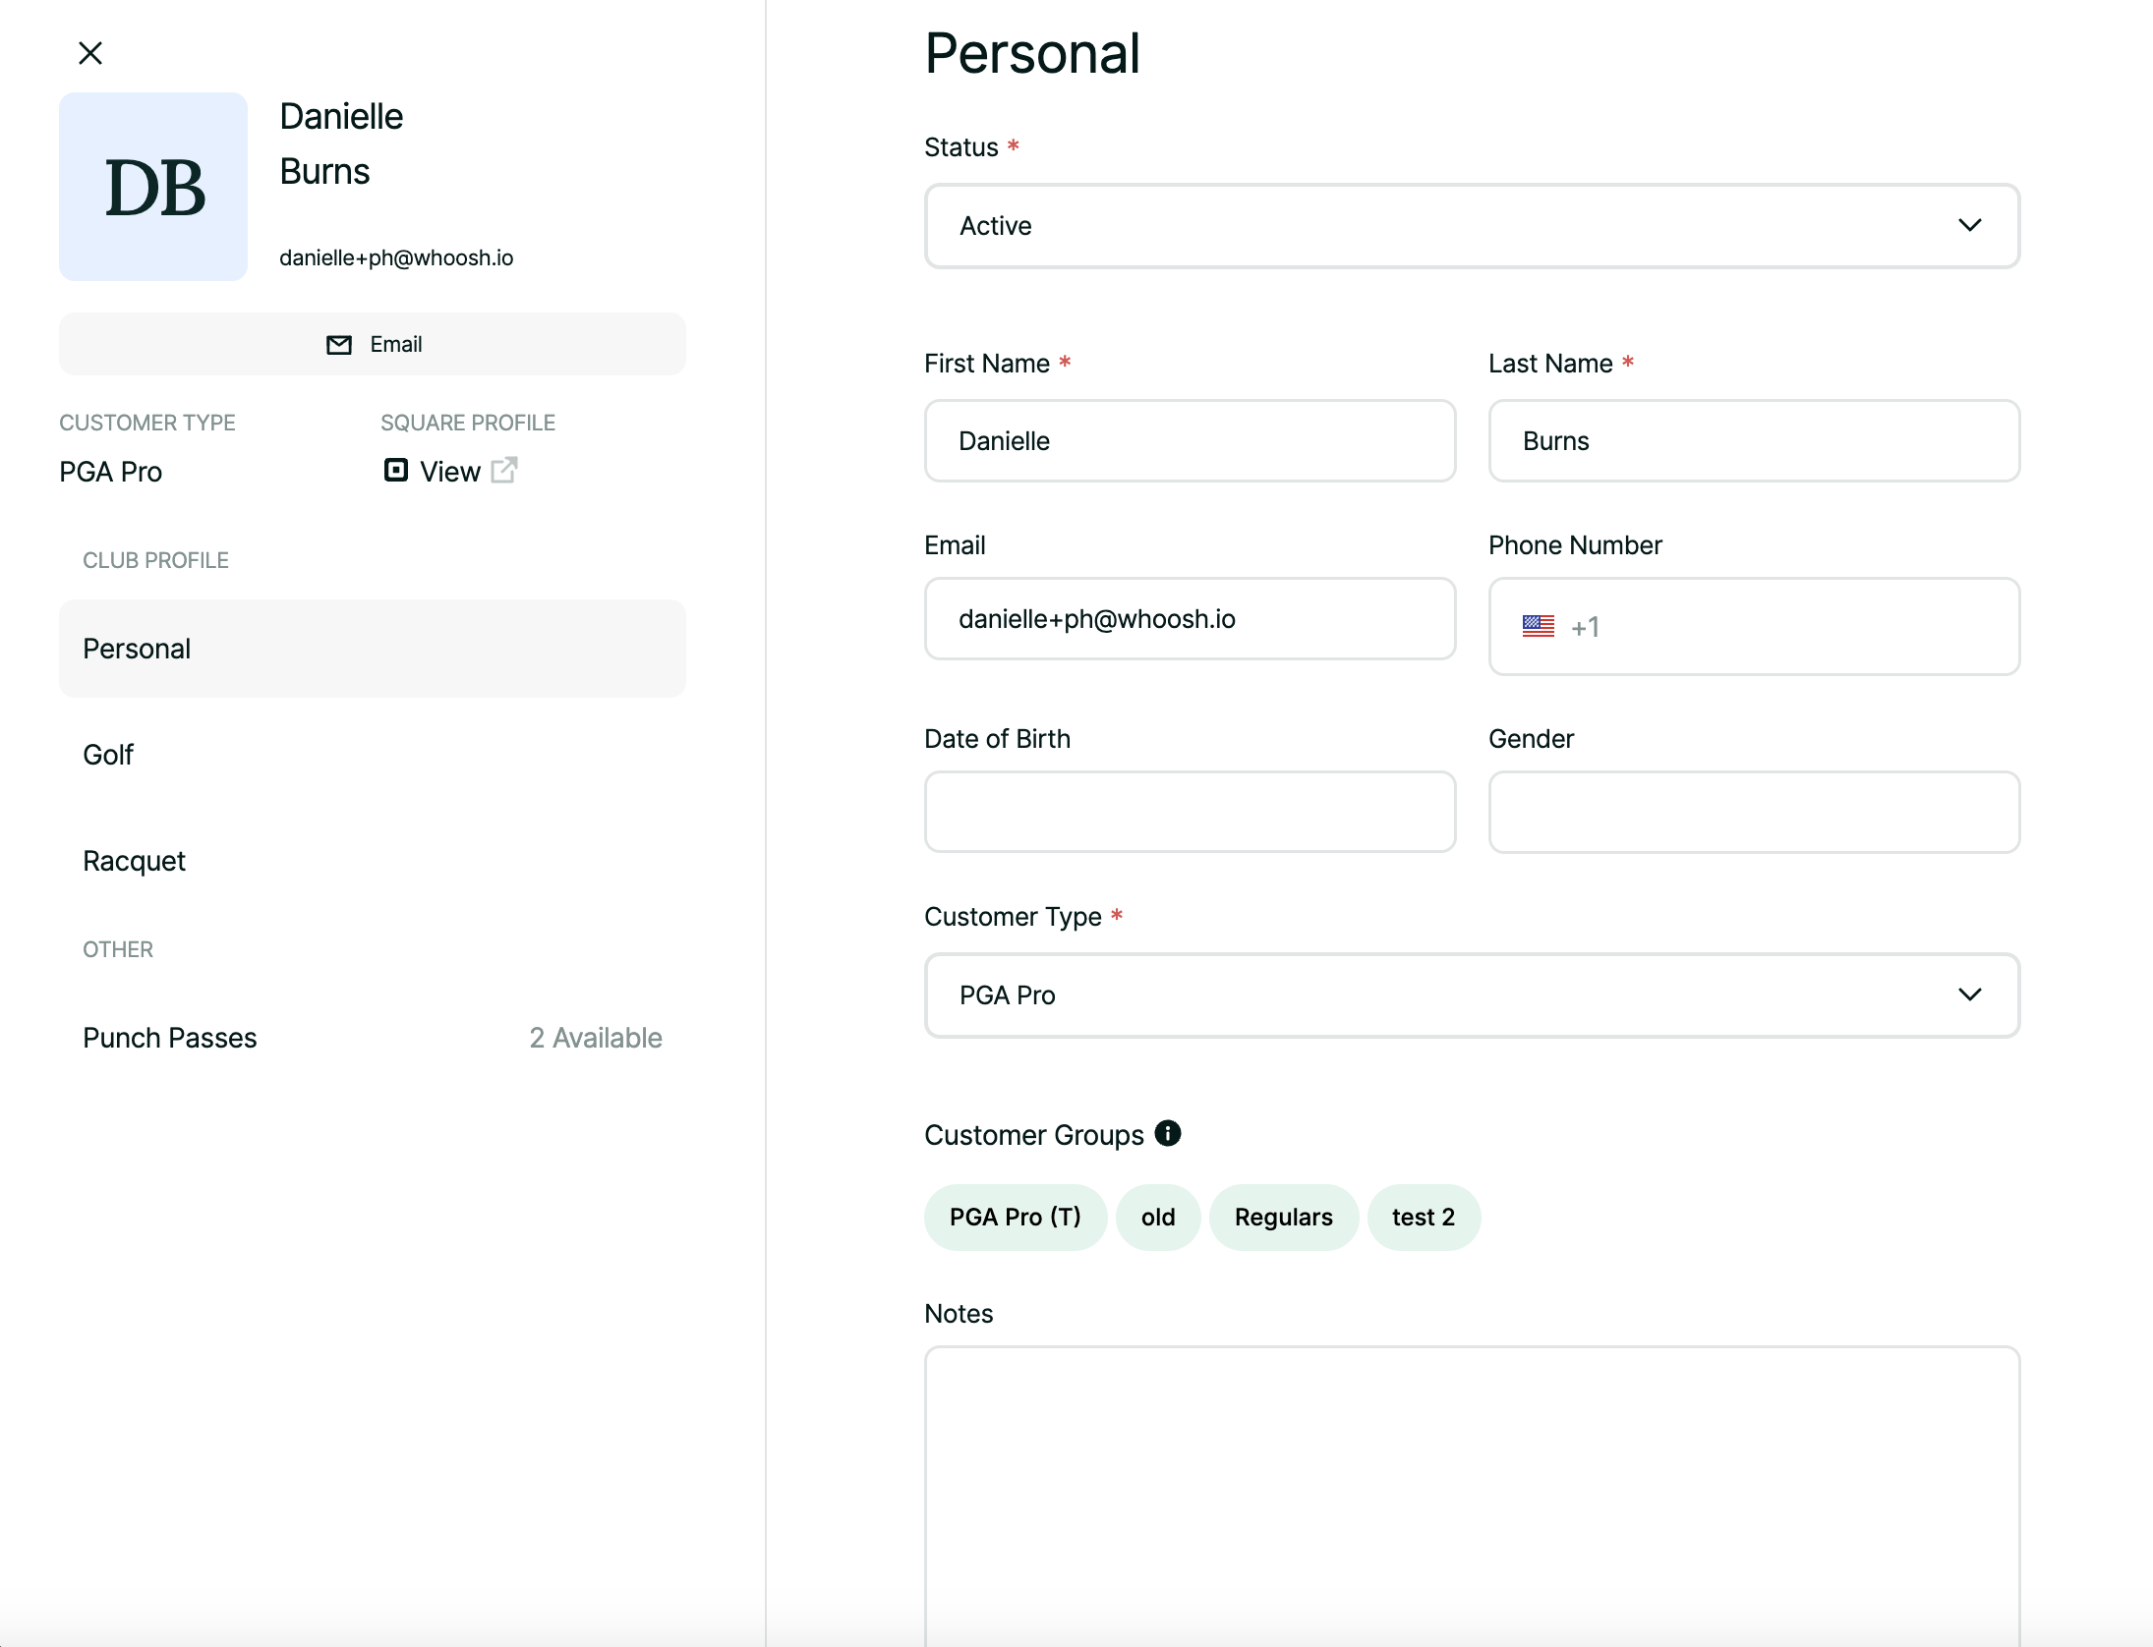Click the Date of Birth field

click(x=1190, y=812)
